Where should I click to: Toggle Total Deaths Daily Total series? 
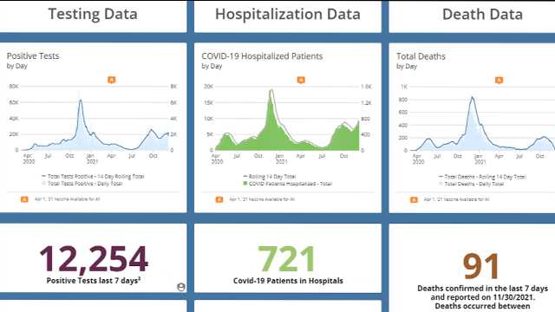point(471,184)
